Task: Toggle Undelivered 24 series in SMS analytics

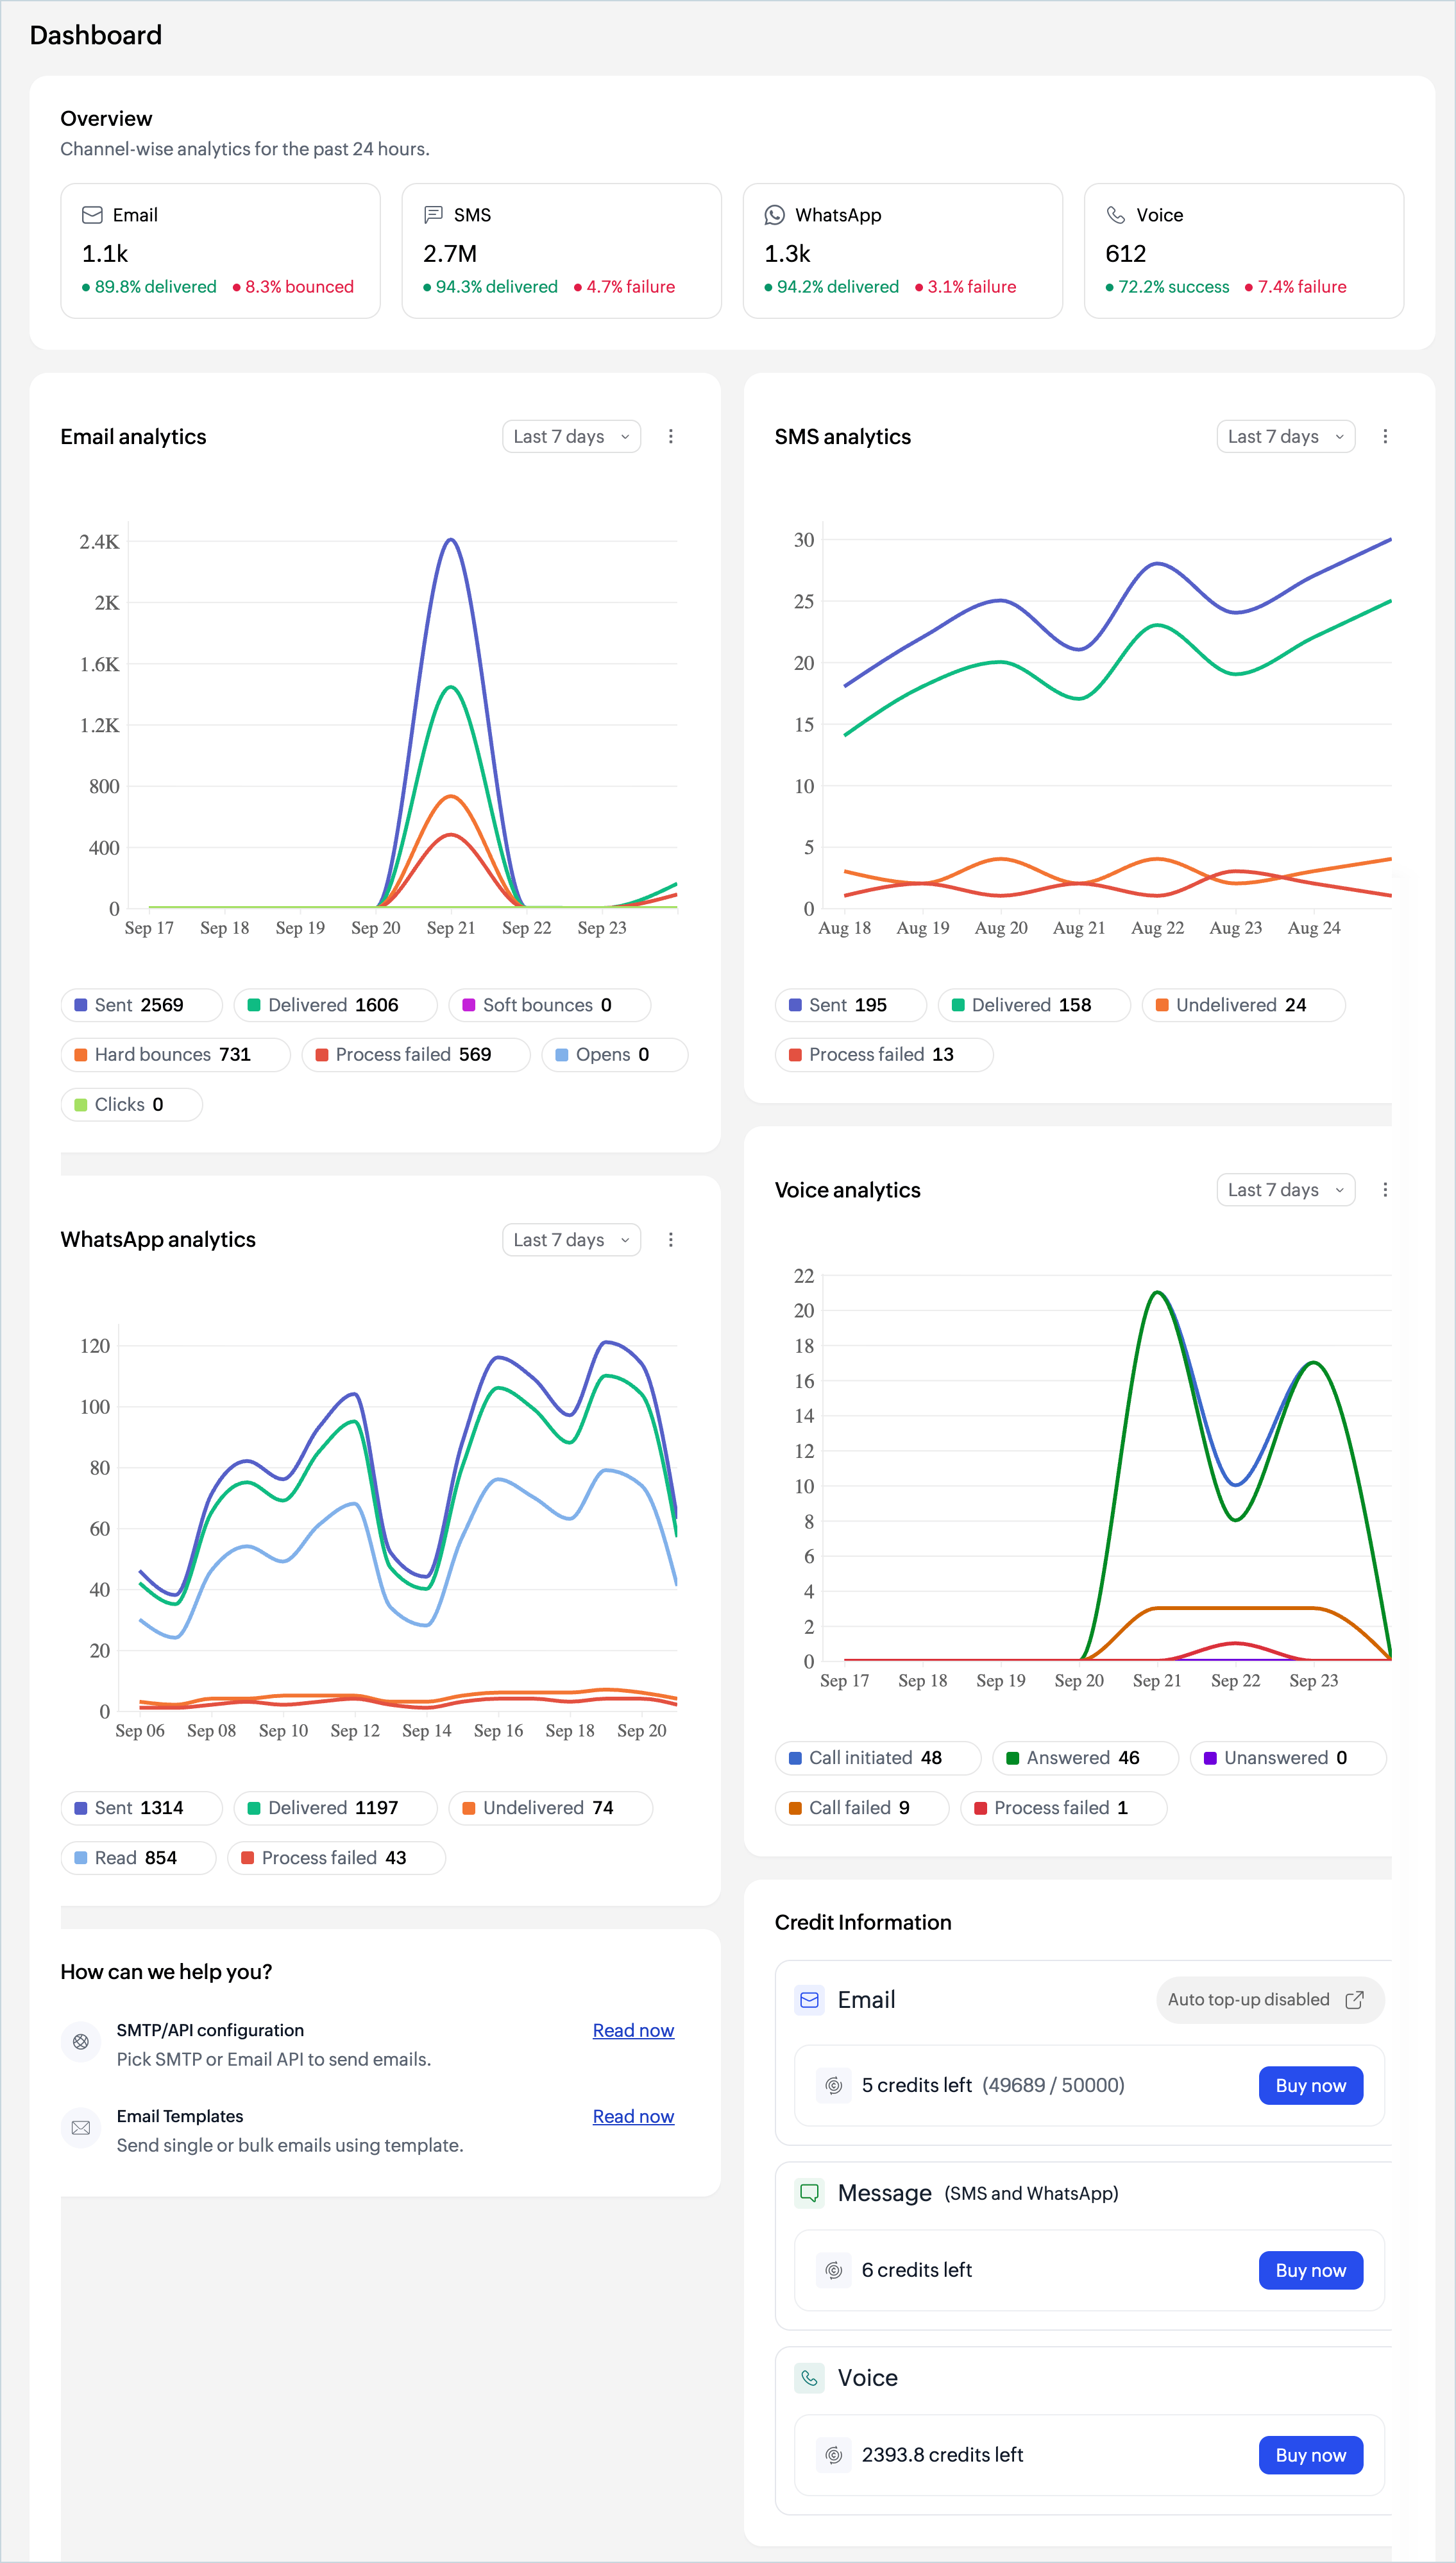Action: (x=1243, y=1004)
